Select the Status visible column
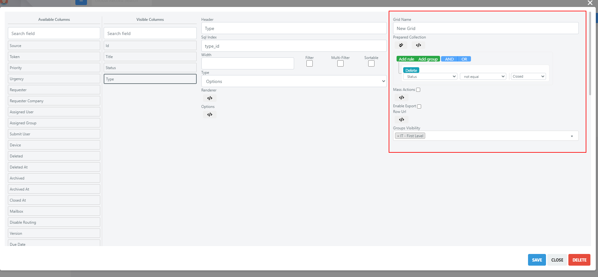This screenshot has height=277, width=598. [150, 68]
